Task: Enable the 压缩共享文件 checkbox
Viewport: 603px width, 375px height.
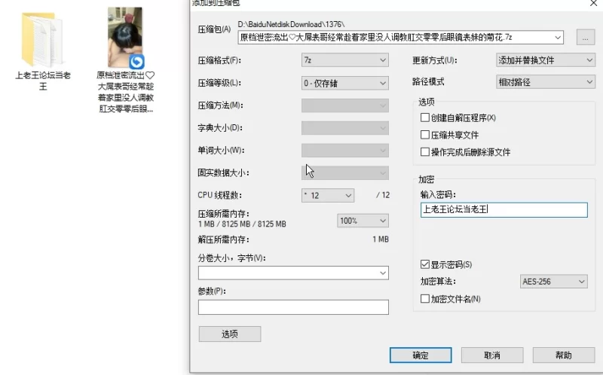Action: pyautogui.click(x=425, y=135)
